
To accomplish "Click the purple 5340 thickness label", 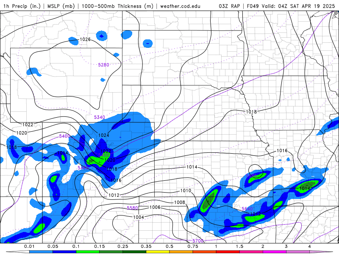I will (100, 117).
